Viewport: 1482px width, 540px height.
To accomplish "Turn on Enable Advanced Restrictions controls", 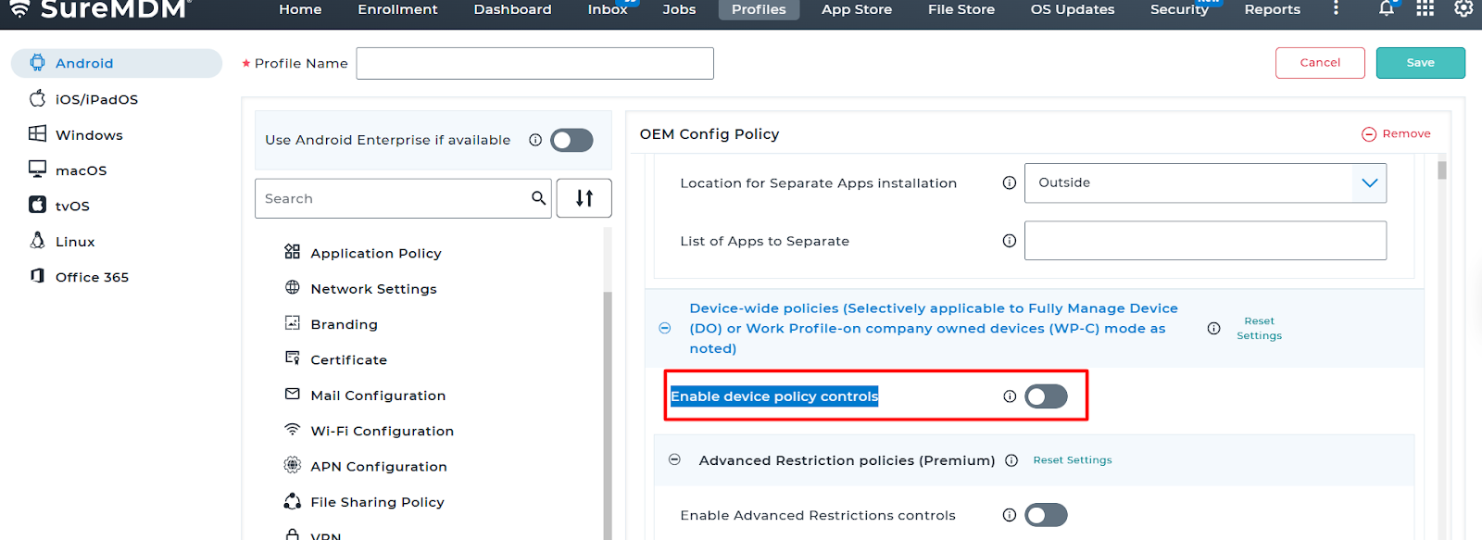I will coord(1046,515).
